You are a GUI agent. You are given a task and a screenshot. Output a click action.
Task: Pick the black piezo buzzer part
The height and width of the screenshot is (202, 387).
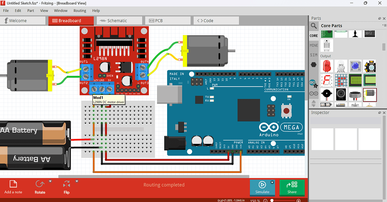coord(327,94)
